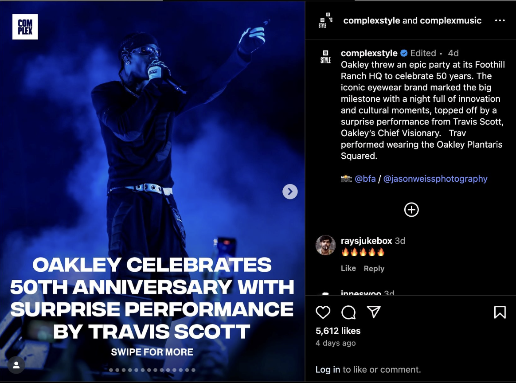Like the raysjukebox comment
516x383 pixels.
tap(348, 268)
